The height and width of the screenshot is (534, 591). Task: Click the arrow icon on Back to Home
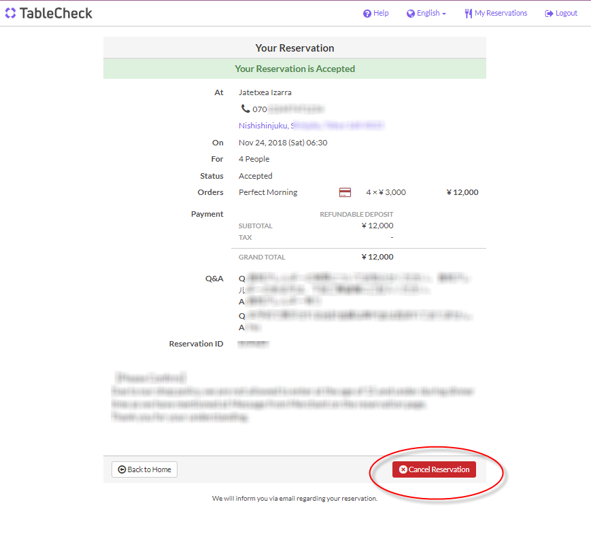pyautogui.click(x=122, y=469)
